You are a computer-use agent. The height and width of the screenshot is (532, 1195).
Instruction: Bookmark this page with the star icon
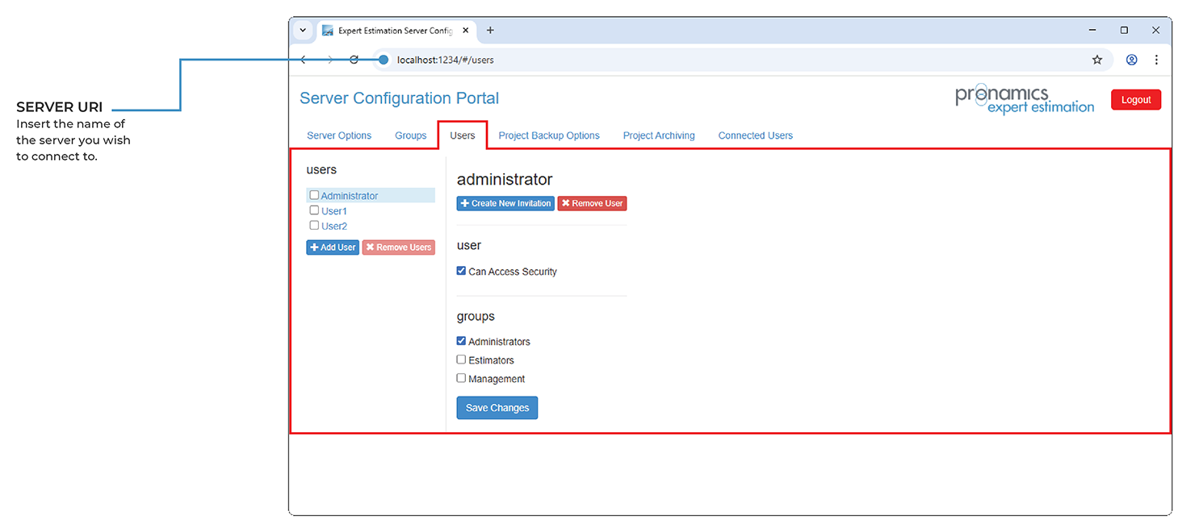point(1096,60)
